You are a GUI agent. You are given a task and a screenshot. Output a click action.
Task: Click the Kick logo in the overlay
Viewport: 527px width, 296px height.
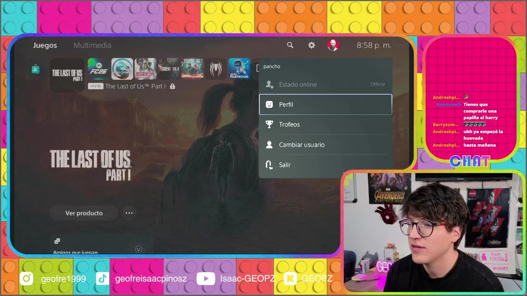coord(291,279)
